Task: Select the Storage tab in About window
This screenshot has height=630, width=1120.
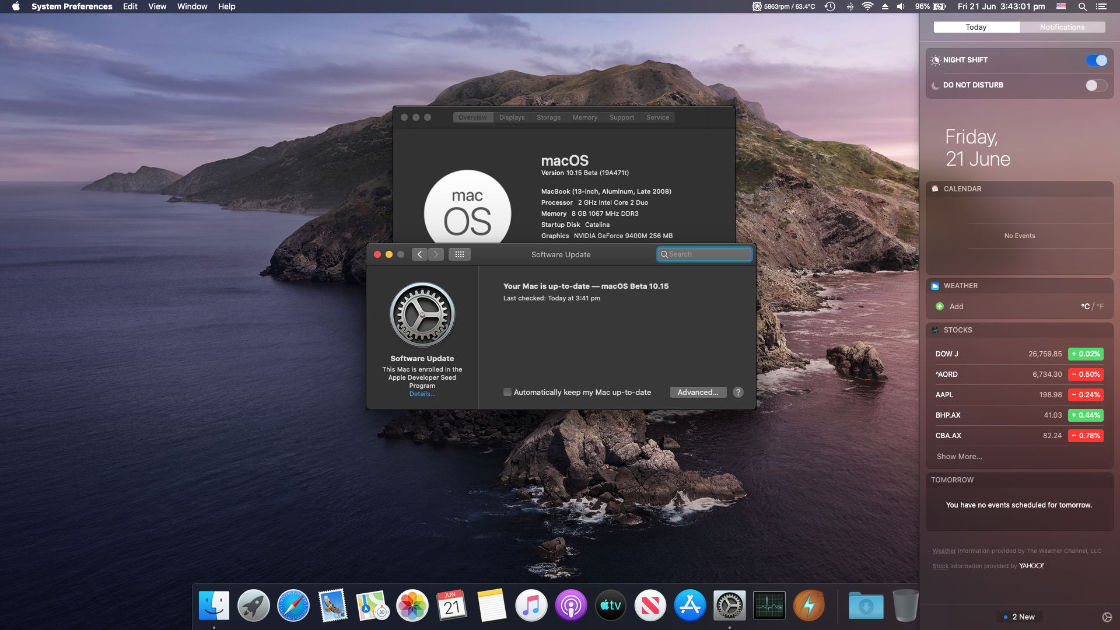Action: coord(548,117)
